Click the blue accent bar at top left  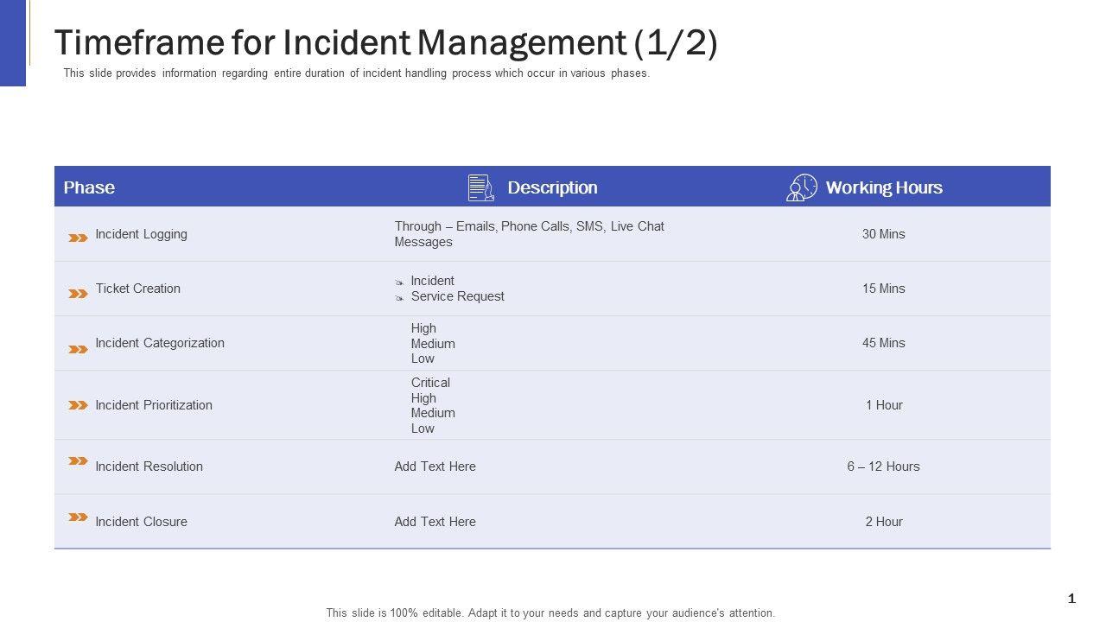pyautogui.click(x=13, y=43)
